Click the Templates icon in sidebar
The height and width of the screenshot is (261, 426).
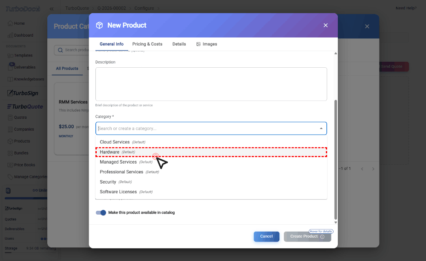(x=10, y=55)
